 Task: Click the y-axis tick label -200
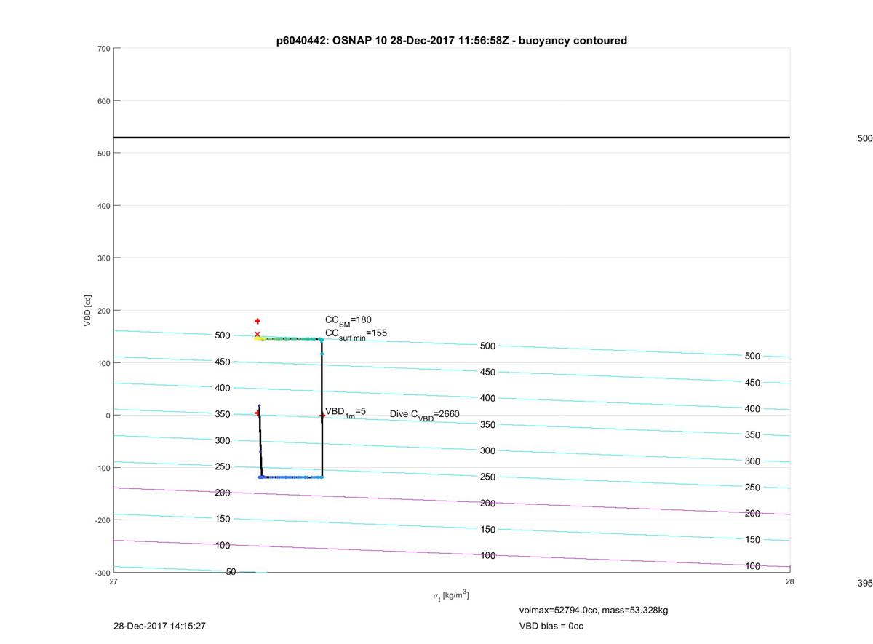point(101,520)
